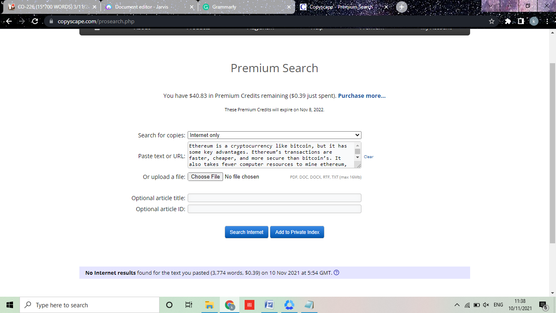The image size is (556, 313).
Task: Check the battery status icon
Action: tap(477, 305)
